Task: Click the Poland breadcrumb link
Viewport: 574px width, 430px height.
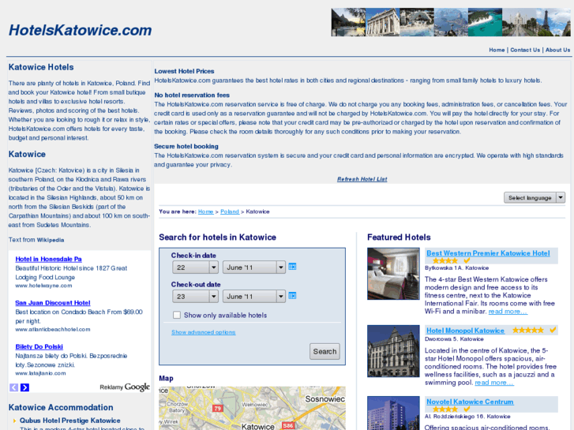Action: point(230,211)
